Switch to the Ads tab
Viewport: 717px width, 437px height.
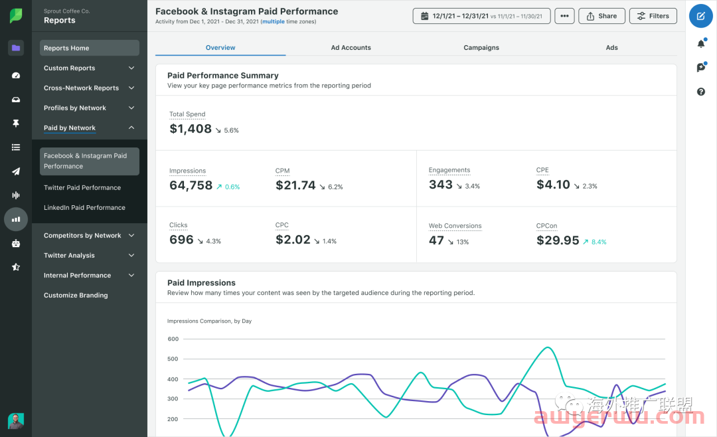pyautogui.click(x=612, y=48)
